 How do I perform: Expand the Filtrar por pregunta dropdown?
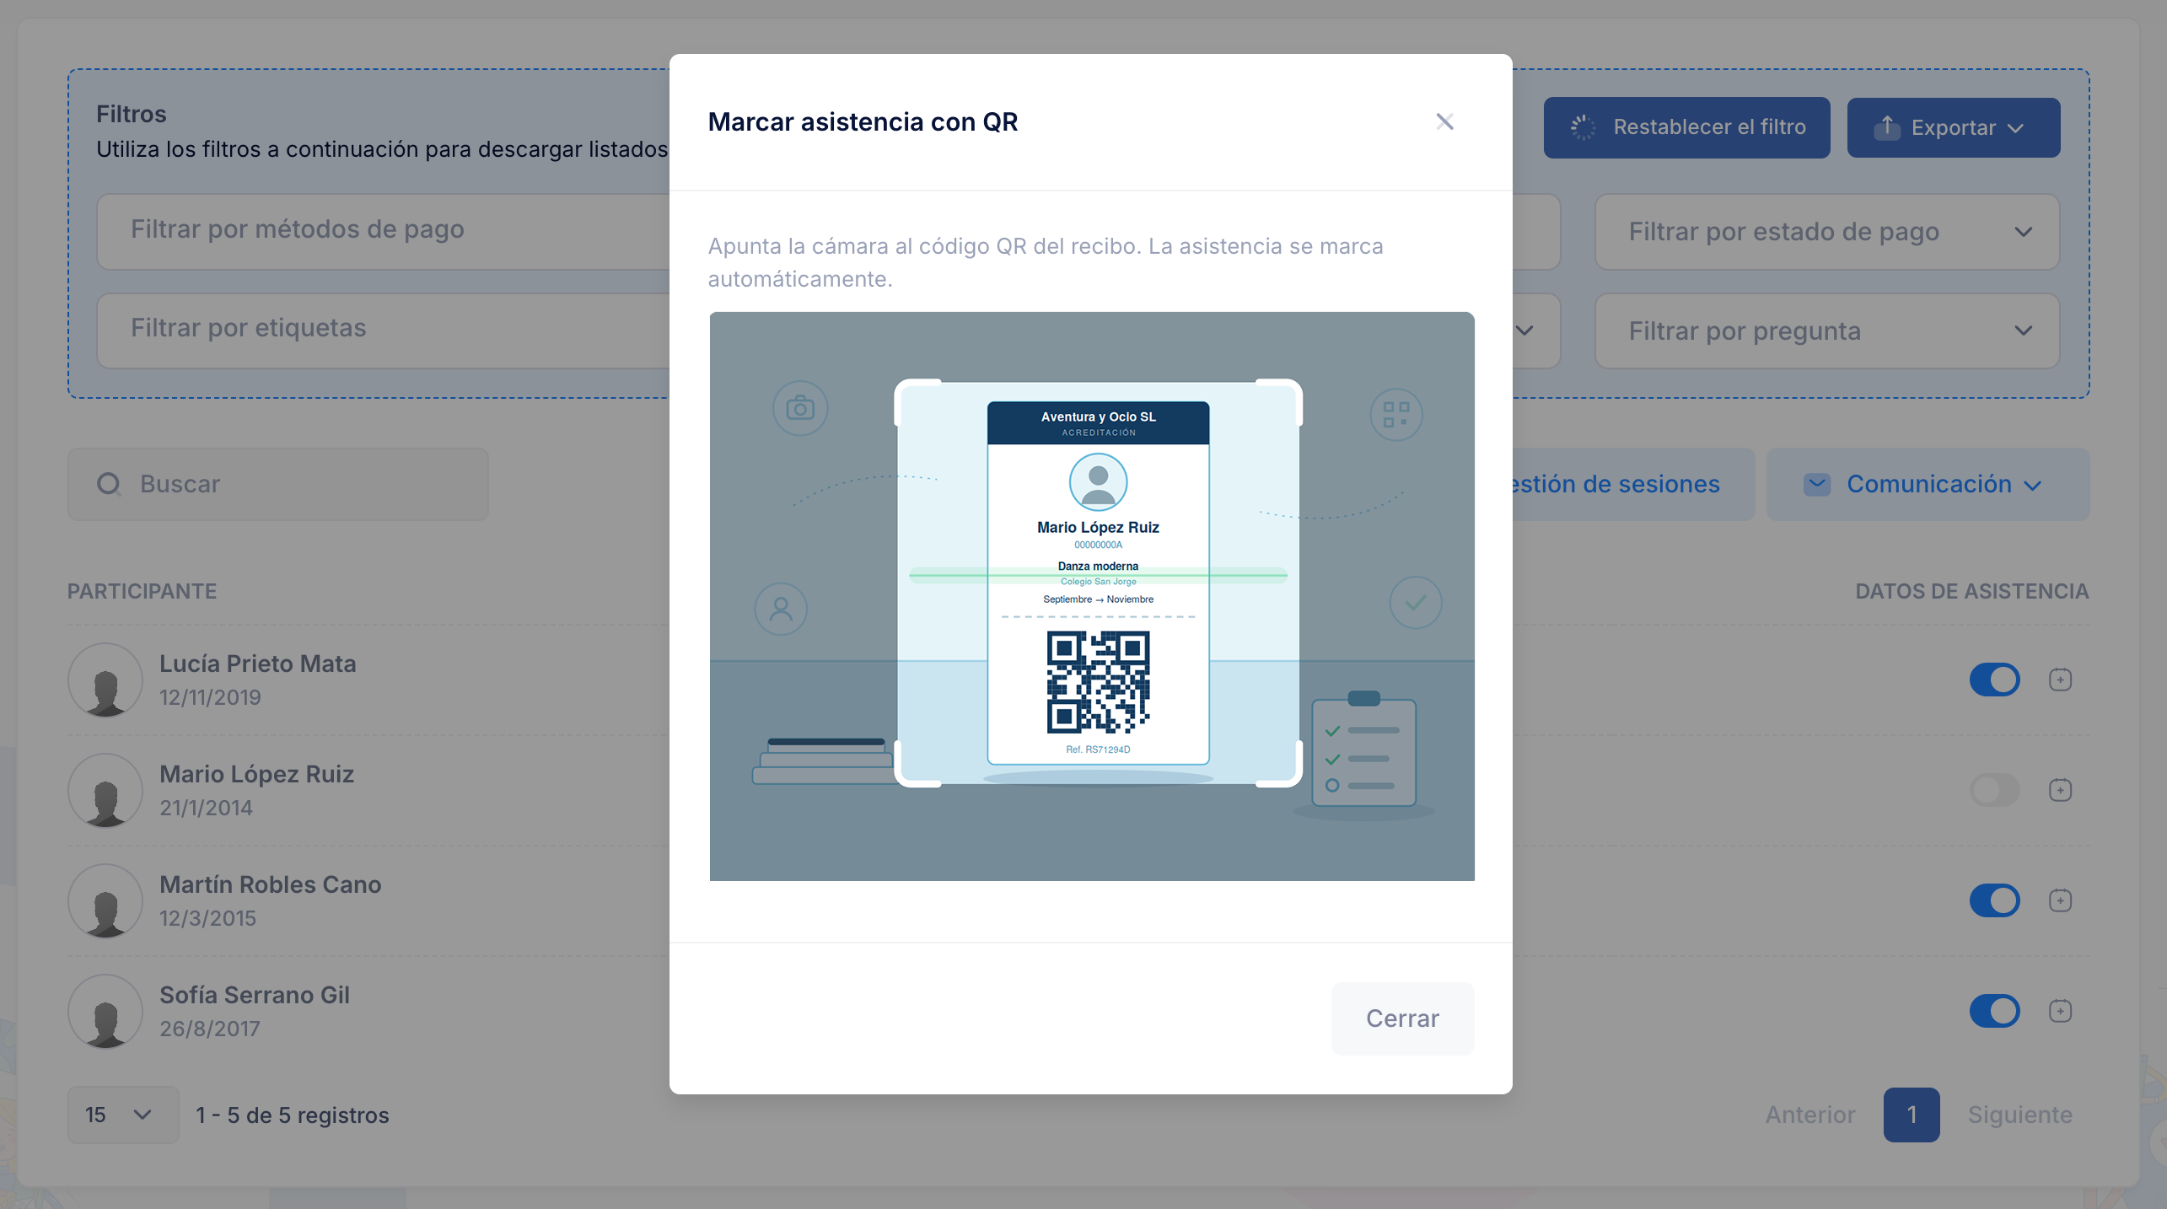point(1826,330)
